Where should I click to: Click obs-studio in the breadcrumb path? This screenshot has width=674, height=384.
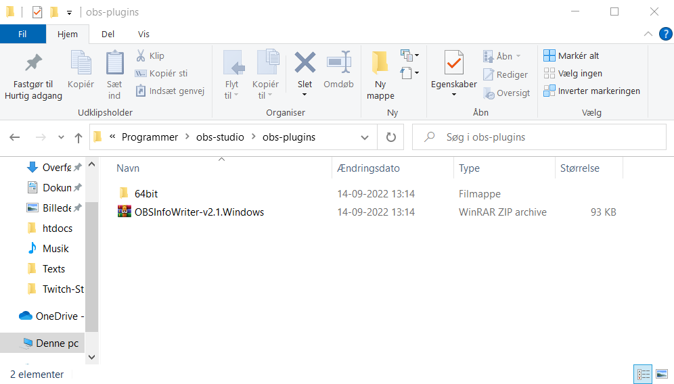point(220,137)
